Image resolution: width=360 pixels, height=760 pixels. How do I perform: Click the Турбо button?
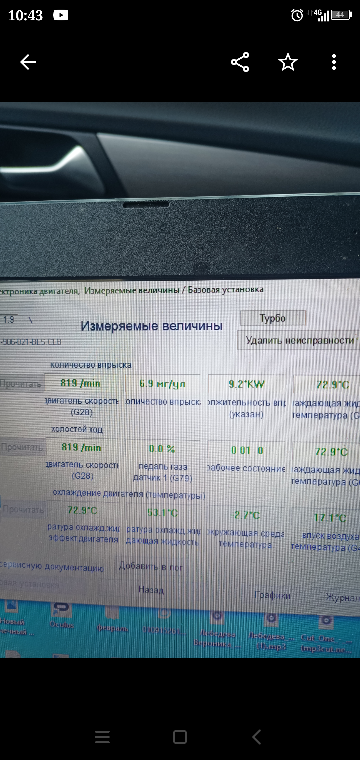tap(273, 318)
